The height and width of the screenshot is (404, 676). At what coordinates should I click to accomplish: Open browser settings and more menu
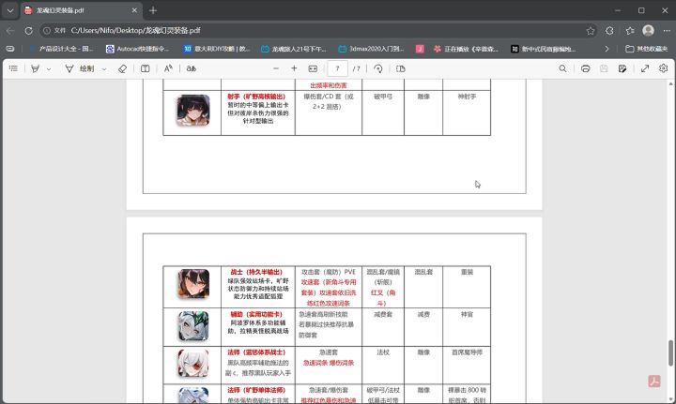click(667, 31)
